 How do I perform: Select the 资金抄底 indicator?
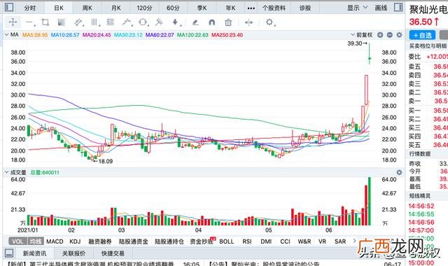[x=202, y=241]
